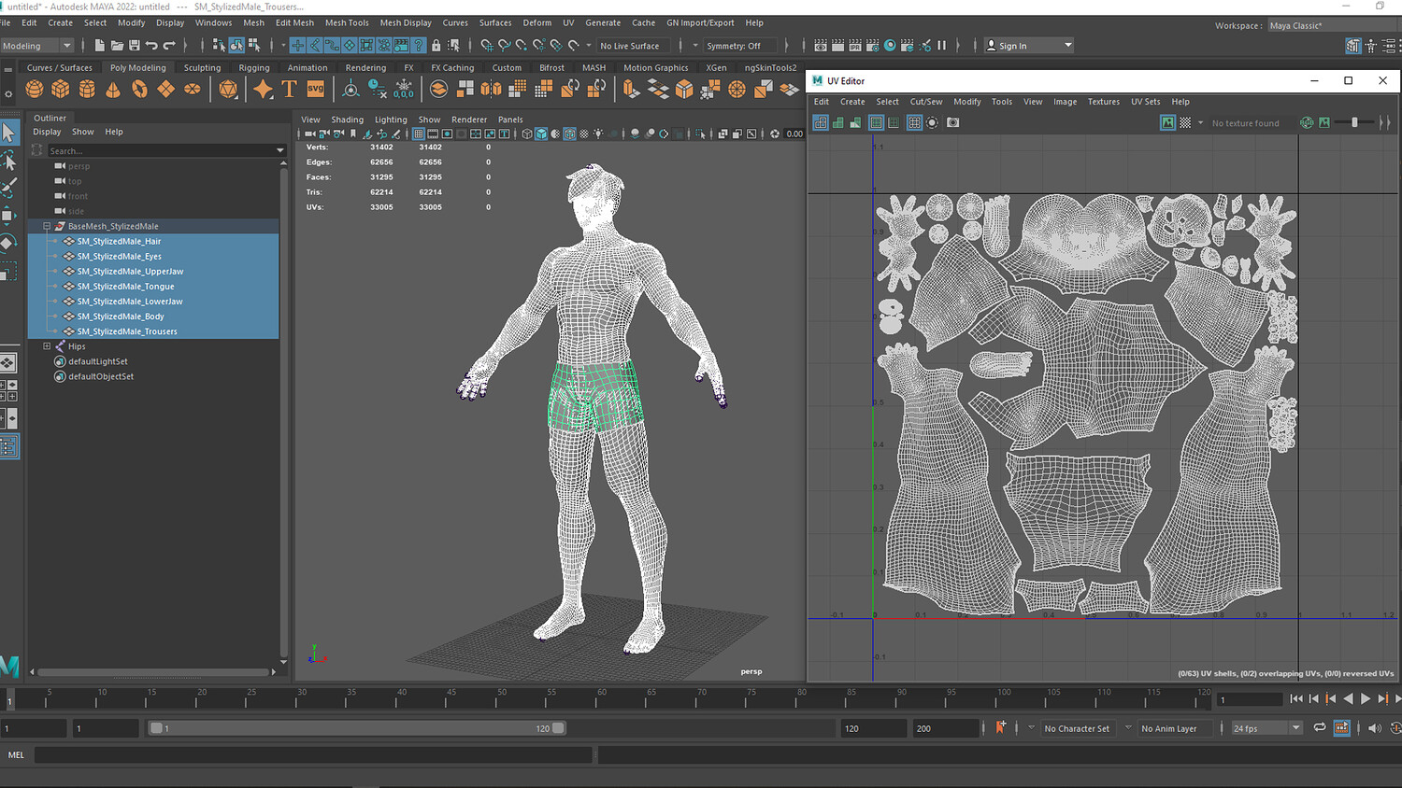This screenshot has height=788, width=1402.
Task: Click the play backwards button
Action: (x=1348, y=698)
